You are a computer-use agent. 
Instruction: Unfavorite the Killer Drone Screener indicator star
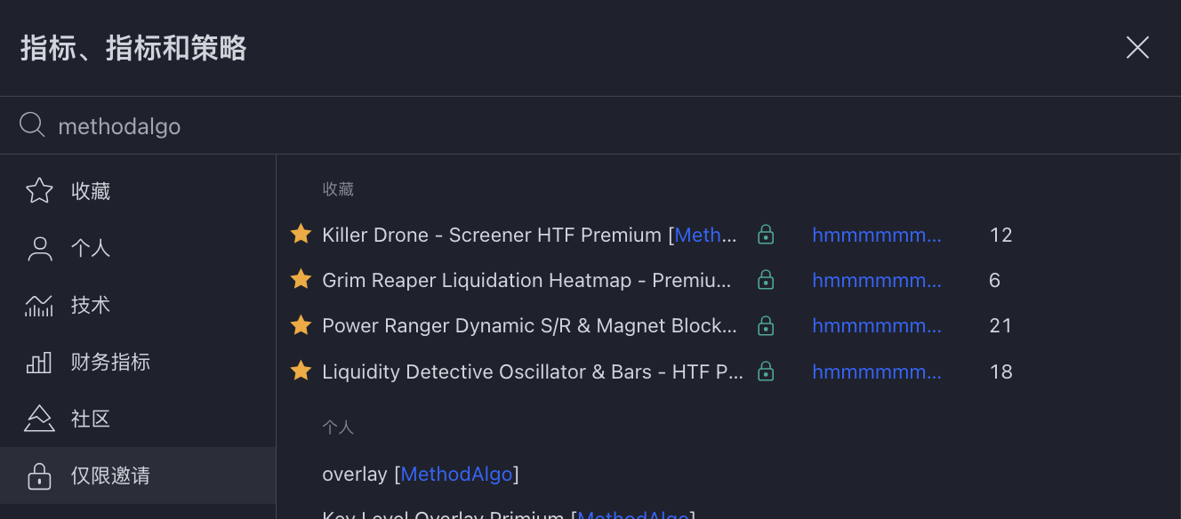pyautogui.click(x=301, y=235)
